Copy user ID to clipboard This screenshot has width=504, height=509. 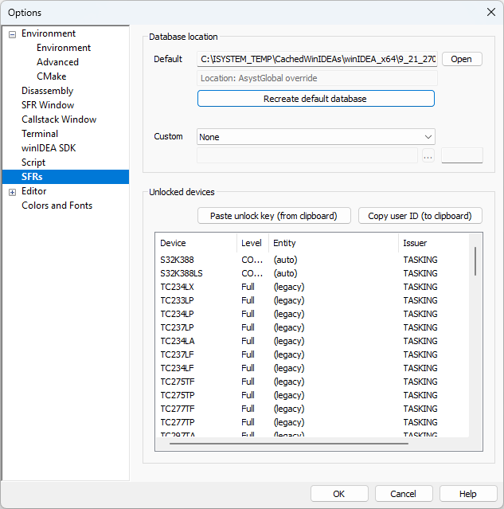click(420, 216)
